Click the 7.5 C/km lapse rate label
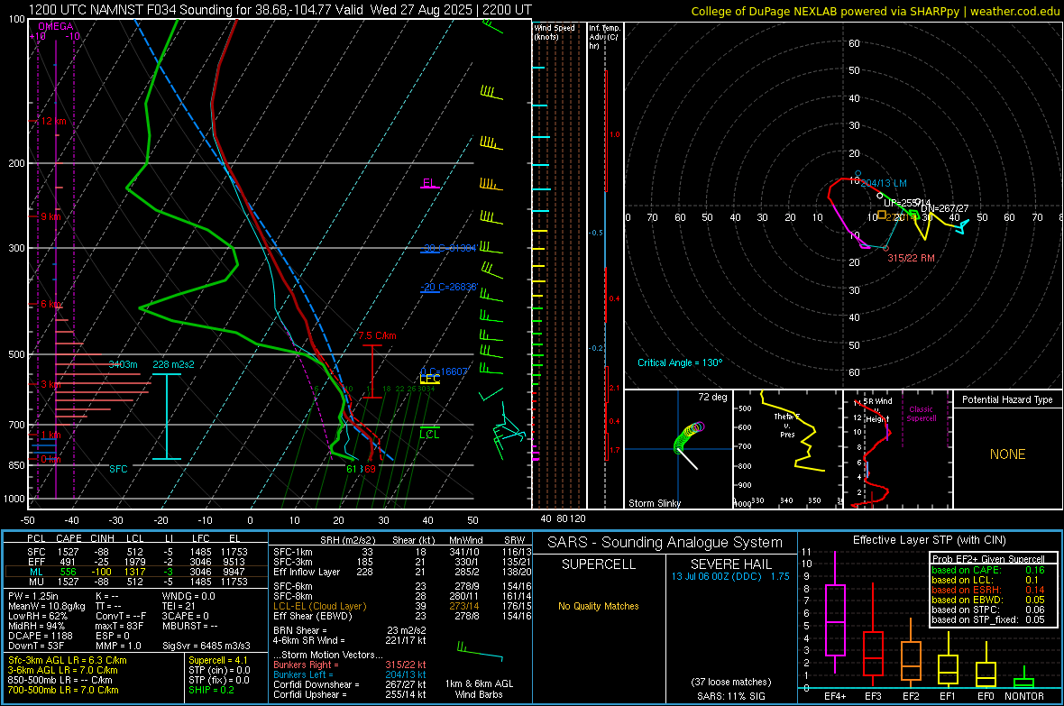Screen dimensions: 1064x706 click(377, 335)
